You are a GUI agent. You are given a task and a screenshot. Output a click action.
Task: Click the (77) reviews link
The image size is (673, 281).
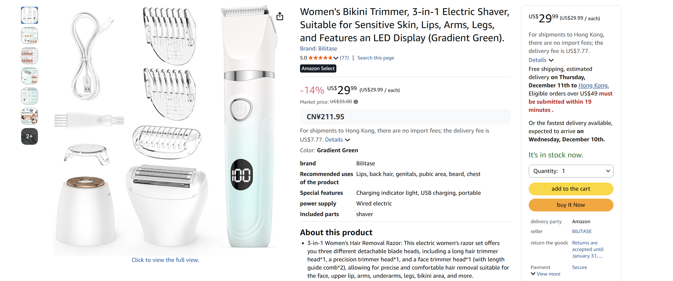(344, 58)
